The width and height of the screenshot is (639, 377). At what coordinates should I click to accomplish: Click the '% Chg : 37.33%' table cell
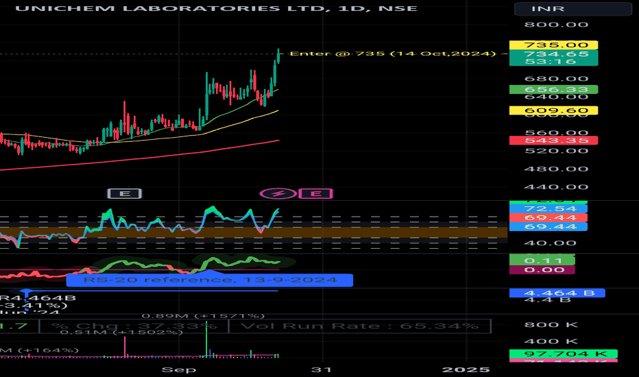[134, 326]
